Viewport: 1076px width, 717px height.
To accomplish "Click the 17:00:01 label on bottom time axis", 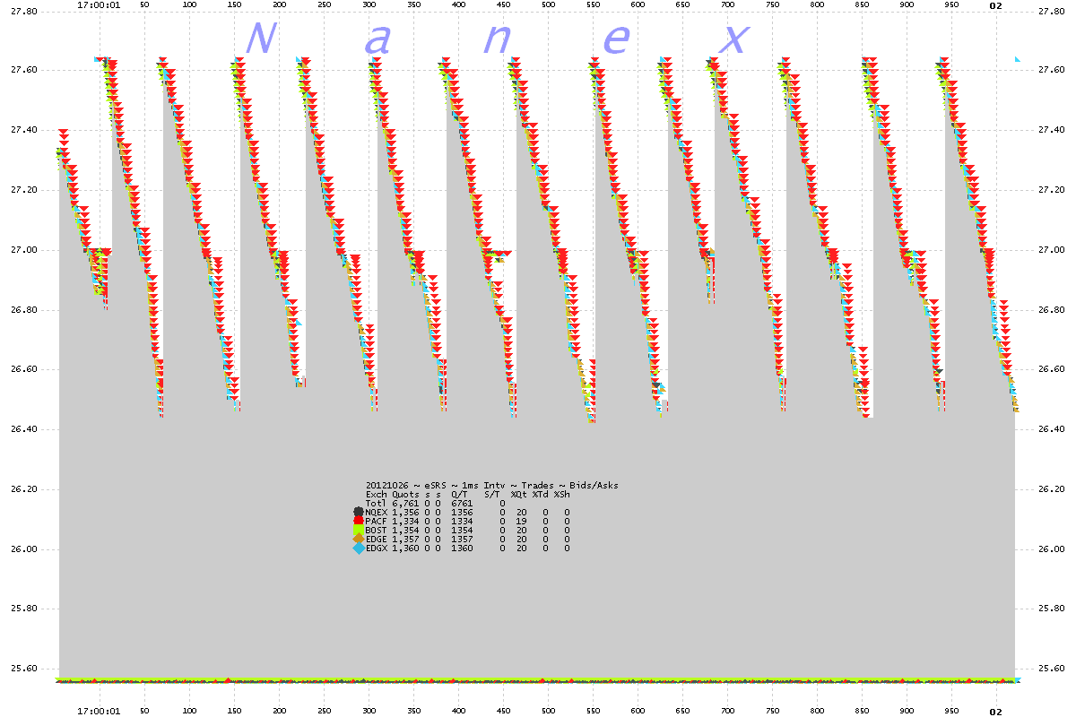I will [x=100, y=711].
